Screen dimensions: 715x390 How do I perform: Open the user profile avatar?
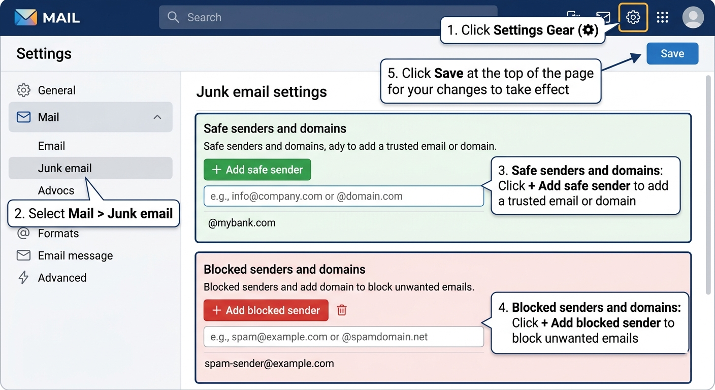click(x=693, y=17)
